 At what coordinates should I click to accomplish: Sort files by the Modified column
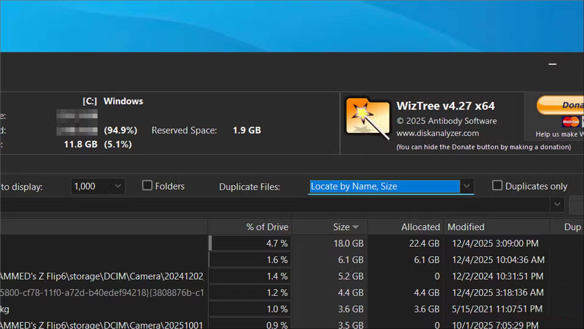pos(465,227)
